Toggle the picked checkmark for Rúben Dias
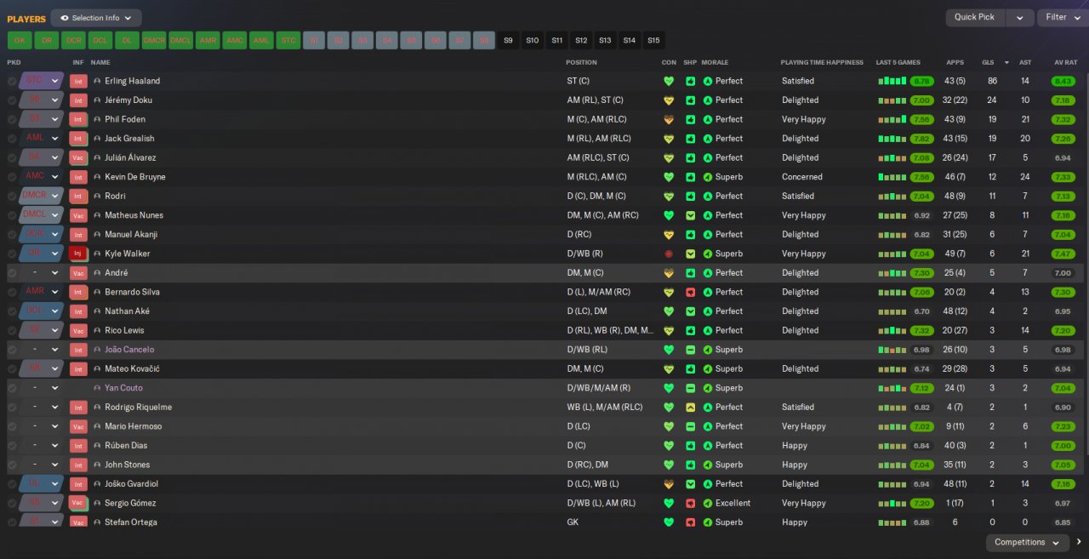 click(x=12, y=445)
